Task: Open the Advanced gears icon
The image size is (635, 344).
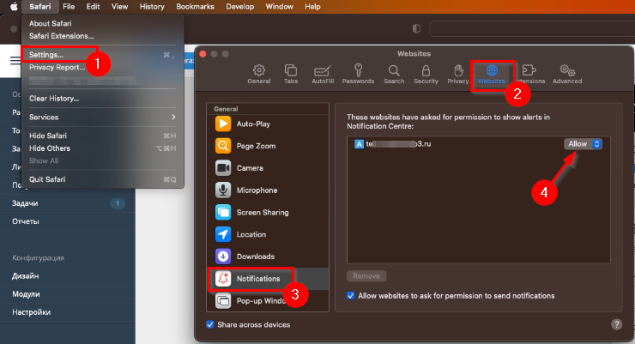Action: [x=566, y=72]
